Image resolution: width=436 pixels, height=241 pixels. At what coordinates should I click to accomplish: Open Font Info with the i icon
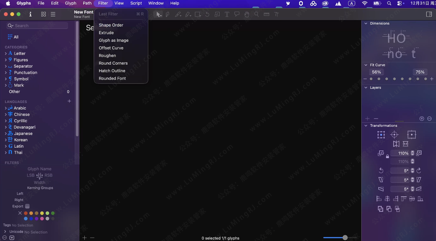coord(30,14)
